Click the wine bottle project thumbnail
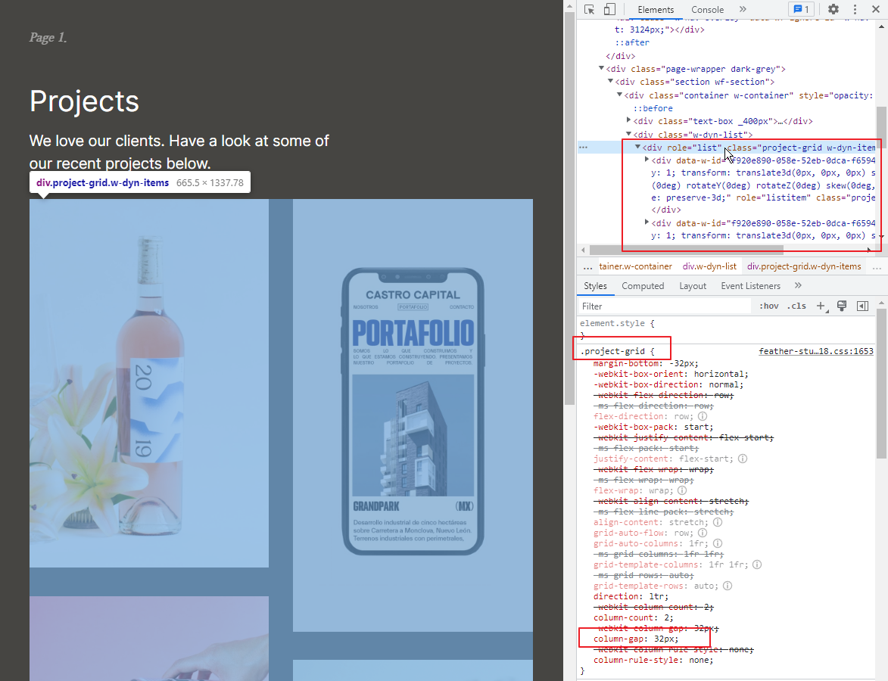 coord(149,383)
